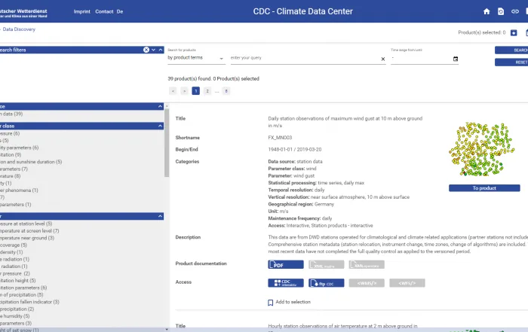The height and width of the screenshot is (332, 528).
Task: Filter by 'sunshine duration (5)' class
Action: click(x=31, y=162)
